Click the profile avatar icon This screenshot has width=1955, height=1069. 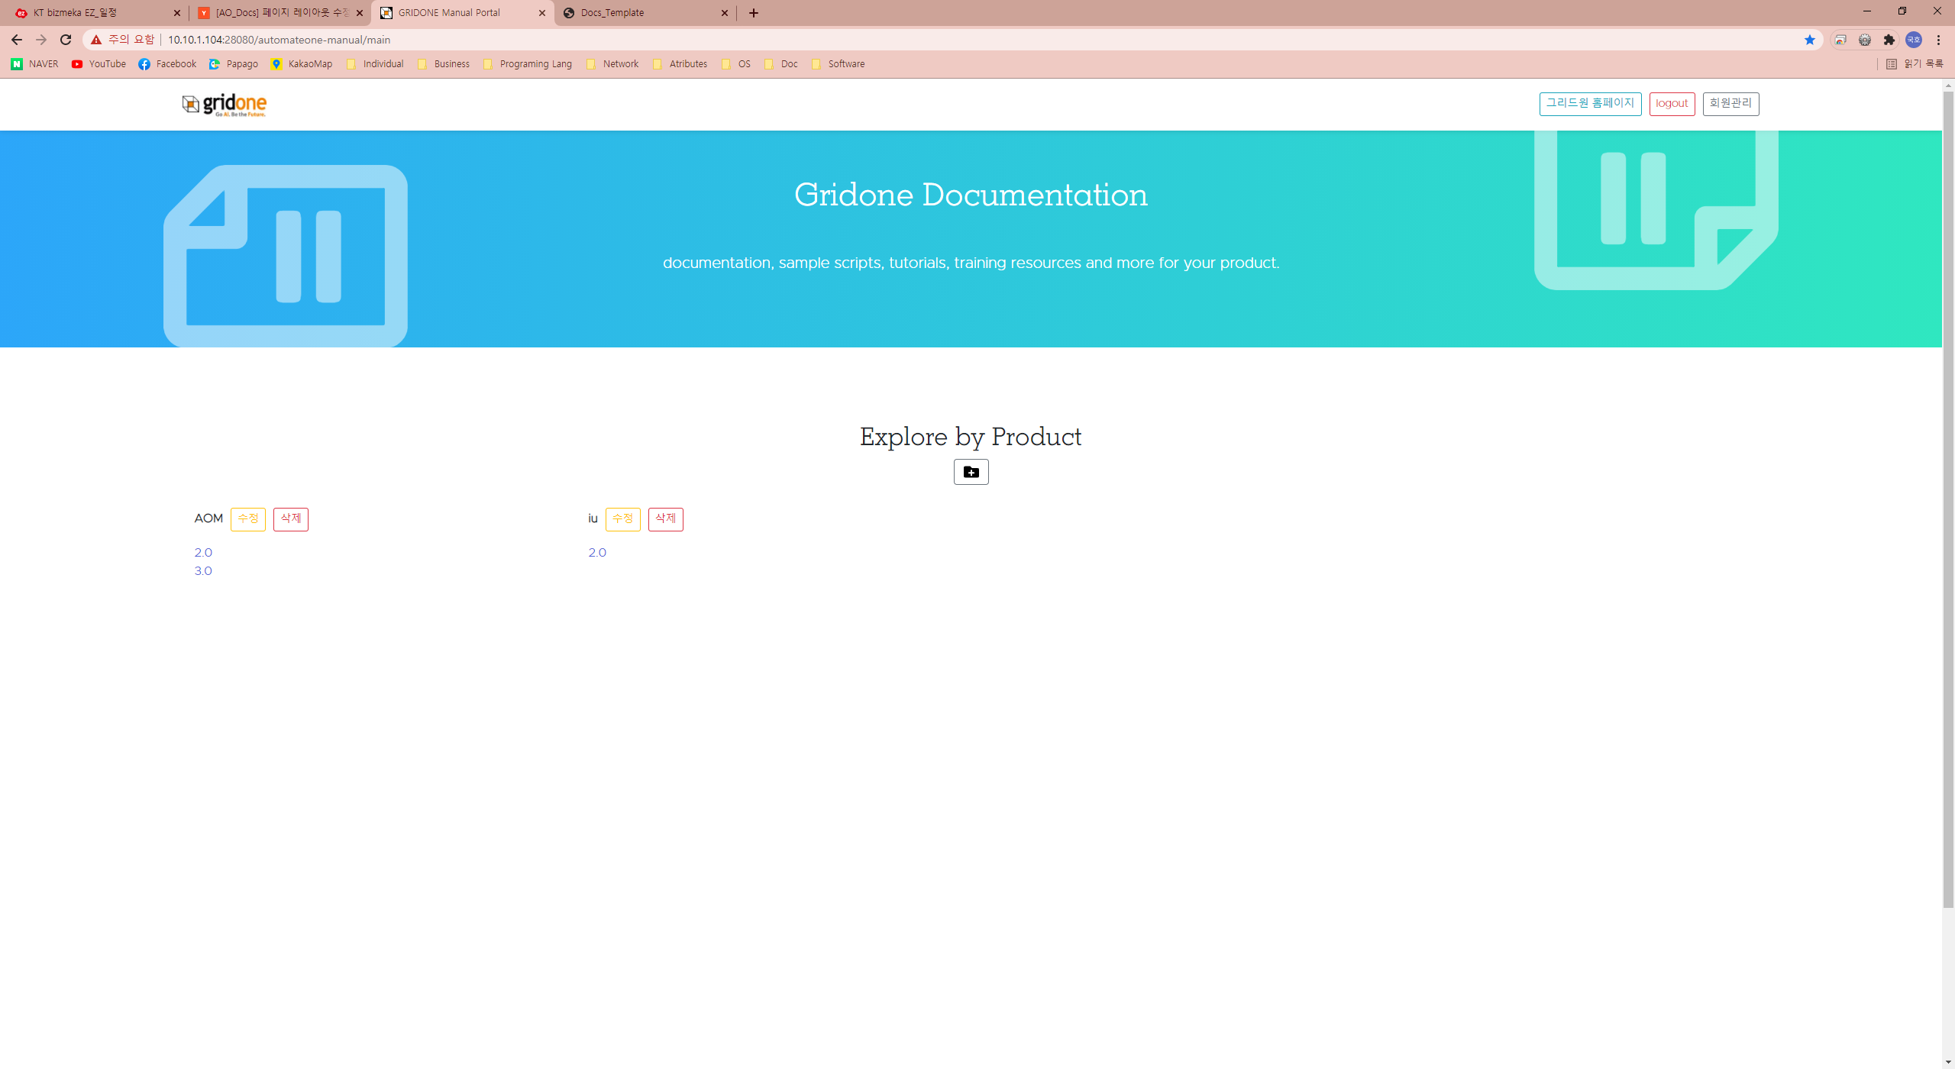click(1913, 40)
